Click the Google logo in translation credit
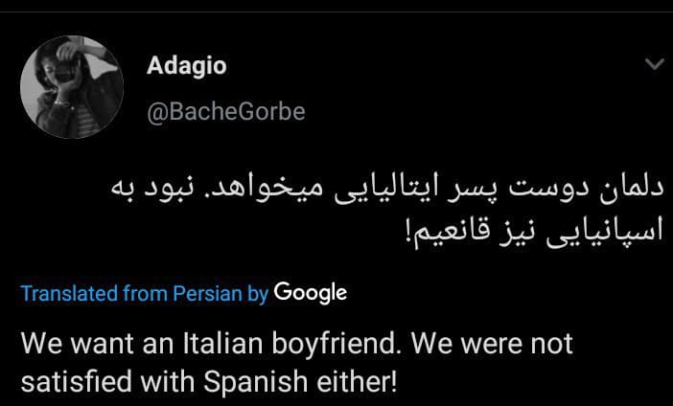This screenshot has height=406, width=673. (x=311, y=294)
